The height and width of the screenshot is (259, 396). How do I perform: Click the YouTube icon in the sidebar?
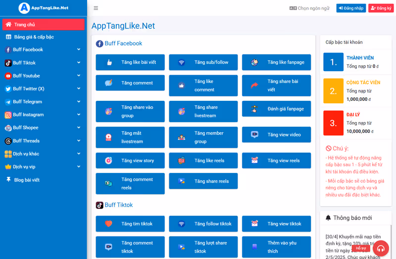(8, 76)
